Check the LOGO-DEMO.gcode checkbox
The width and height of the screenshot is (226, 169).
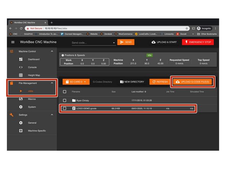click(65, 108)
